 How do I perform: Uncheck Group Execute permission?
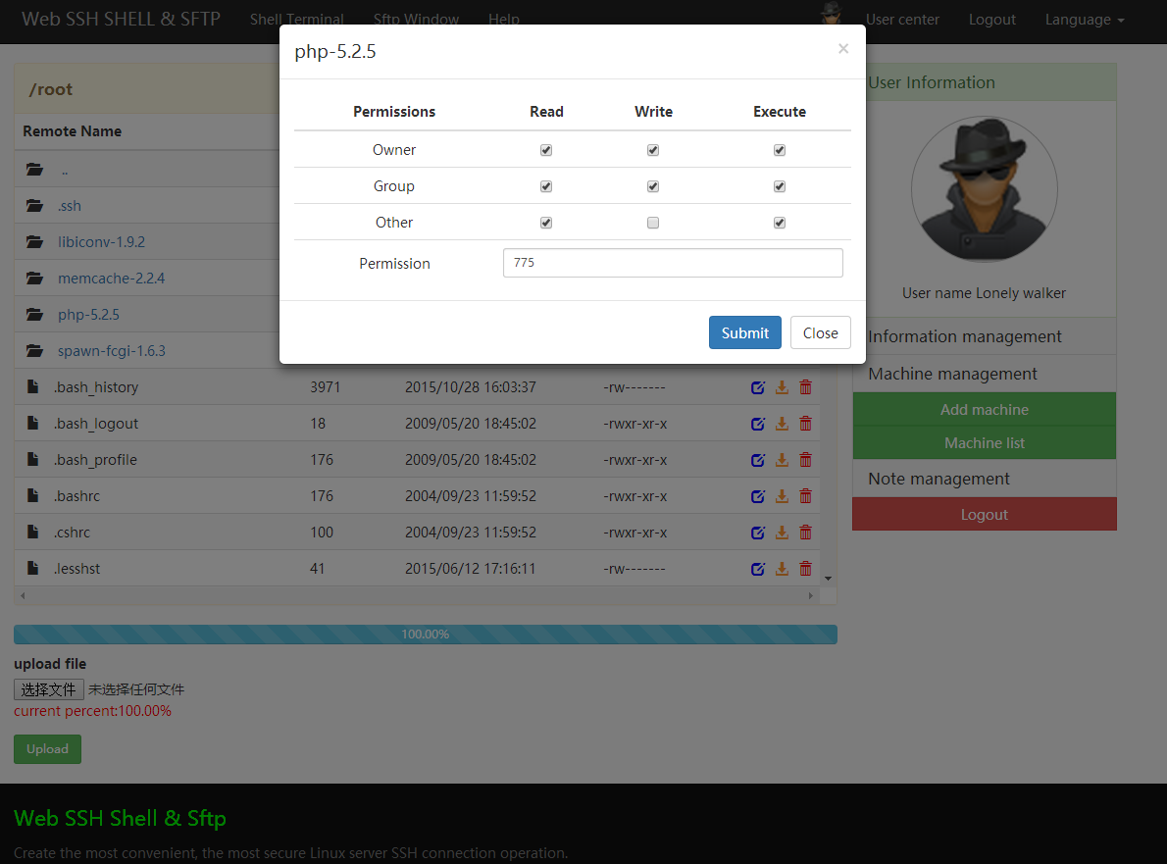click(x=780, y=186)
